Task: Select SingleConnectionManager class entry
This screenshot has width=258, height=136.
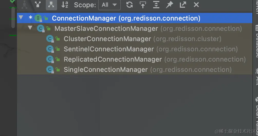Action: pyautogui.click(x=106, y=70)
